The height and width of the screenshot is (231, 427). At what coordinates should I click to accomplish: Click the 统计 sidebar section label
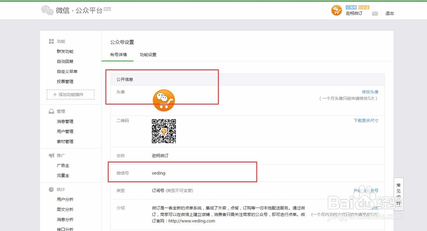[61, 189]
